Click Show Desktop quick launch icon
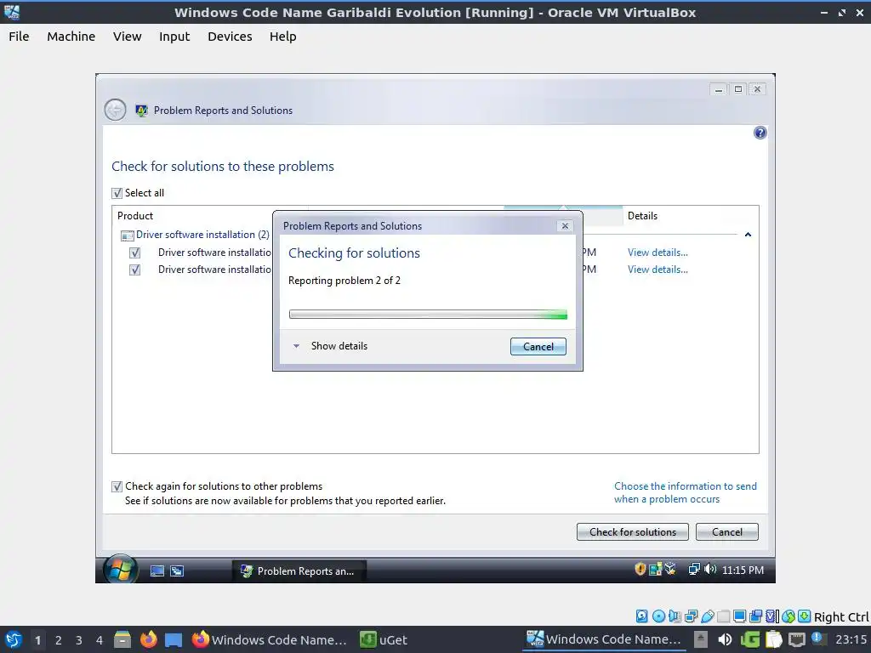This screenshot has height=653, width=871. 157,571
